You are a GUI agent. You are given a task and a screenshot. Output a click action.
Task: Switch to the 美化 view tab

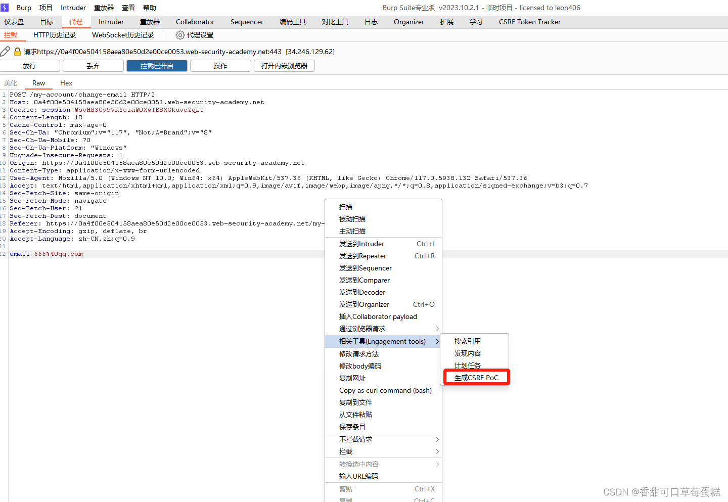pyautogui.click(x=11, y=83)
